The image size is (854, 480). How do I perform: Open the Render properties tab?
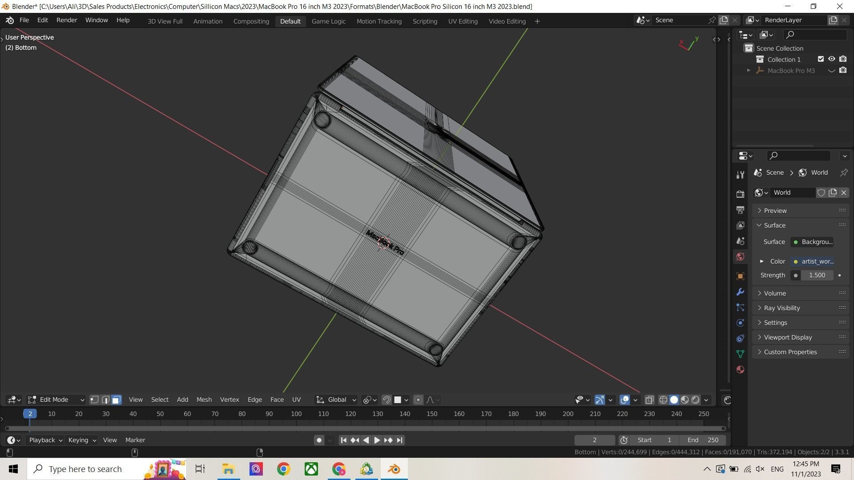(x=740, y=194)
